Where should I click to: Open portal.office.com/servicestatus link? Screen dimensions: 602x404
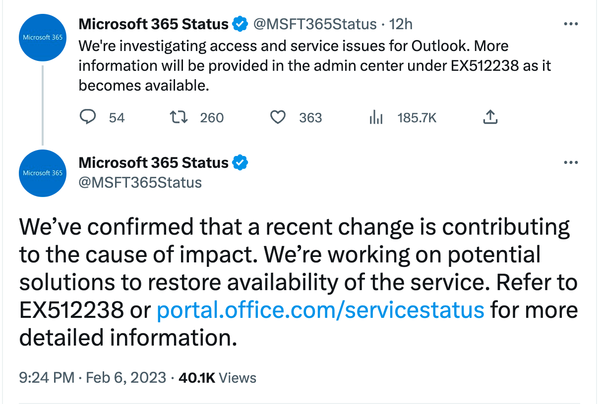click(x=320, y=310)
